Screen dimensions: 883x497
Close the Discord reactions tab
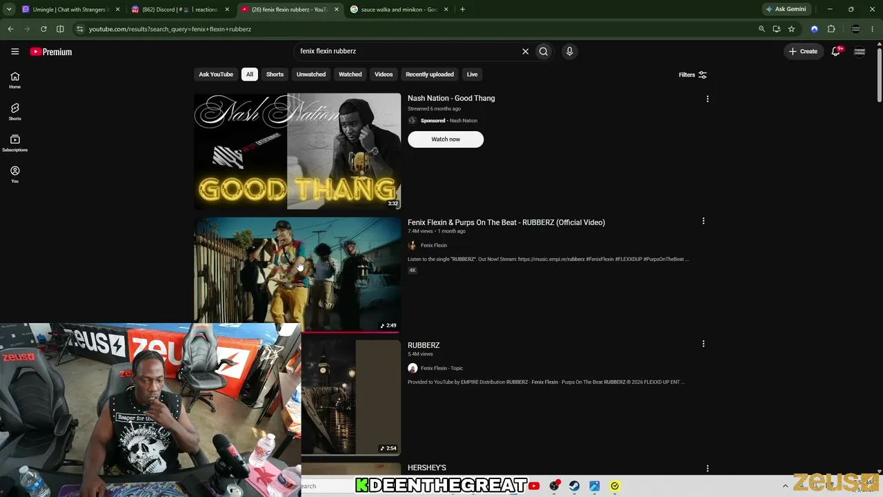click(x=227, y=10)
